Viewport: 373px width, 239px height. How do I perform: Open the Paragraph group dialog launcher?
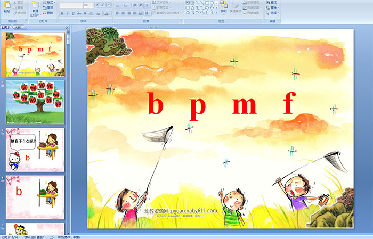tap(181, 21)
